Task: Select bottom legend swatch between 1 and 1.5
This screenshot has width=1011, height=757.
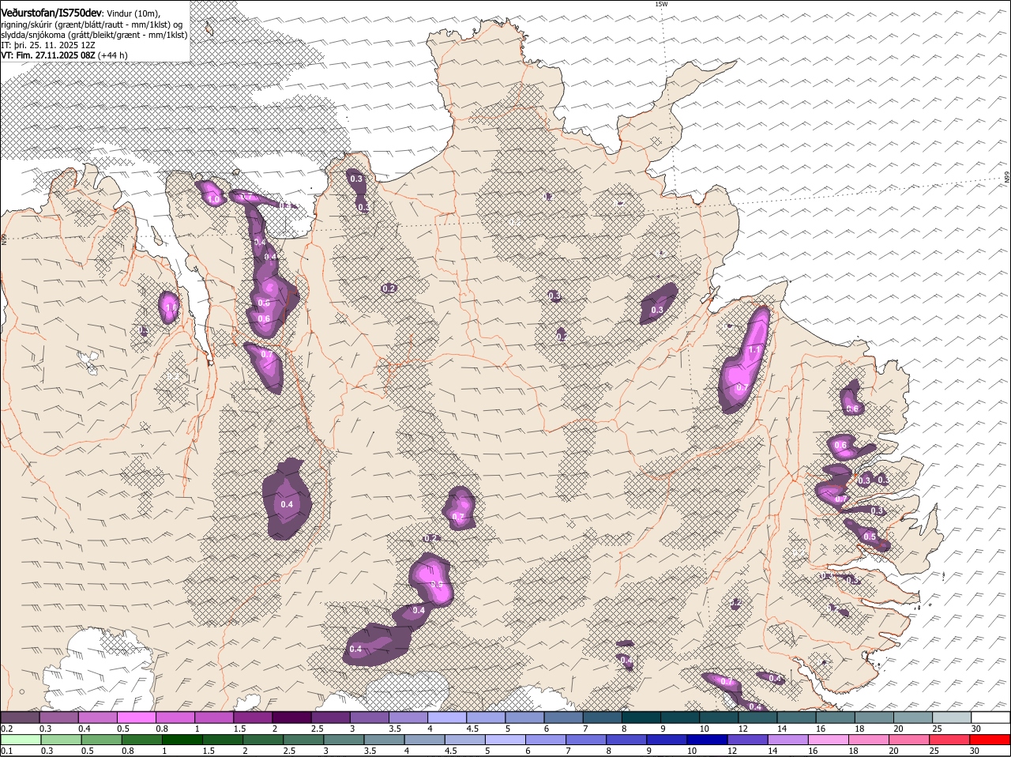Action: coord(182,740)
